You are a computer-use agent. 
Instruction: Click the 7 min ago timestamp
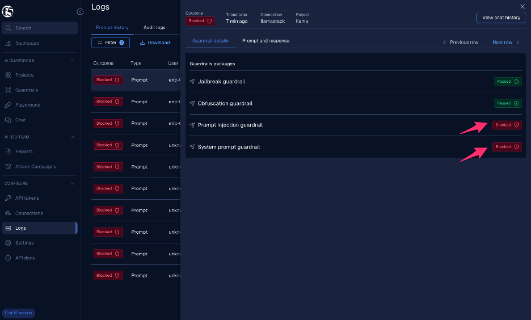pos(237,22)
